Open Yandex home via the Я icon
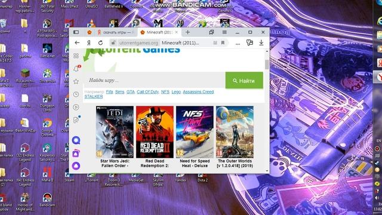 click(x=89, y=42)
